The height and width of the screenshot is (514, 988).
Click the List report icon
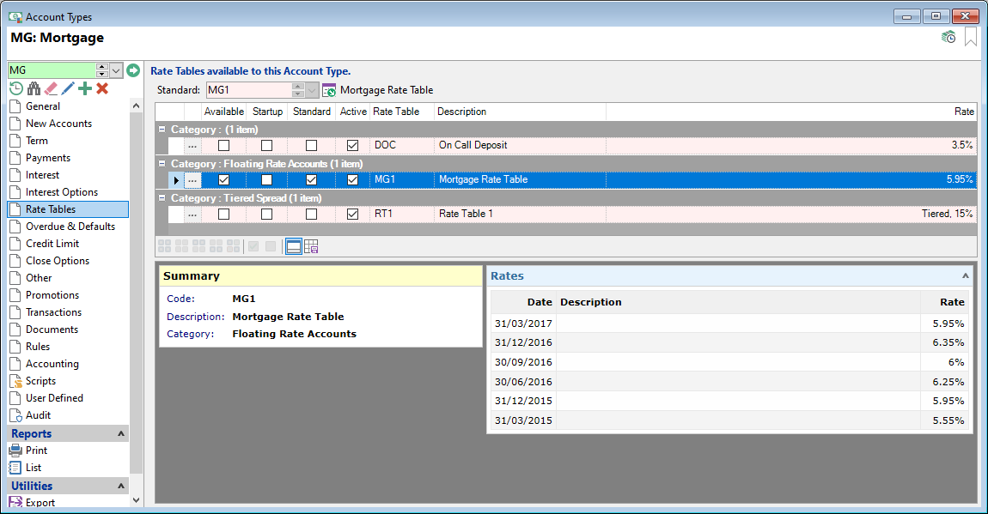tap(15, 468)
